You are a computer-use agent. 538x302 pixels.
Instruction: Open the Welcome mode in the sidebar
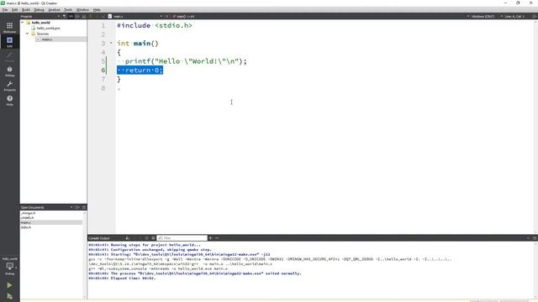click(9, 28)
